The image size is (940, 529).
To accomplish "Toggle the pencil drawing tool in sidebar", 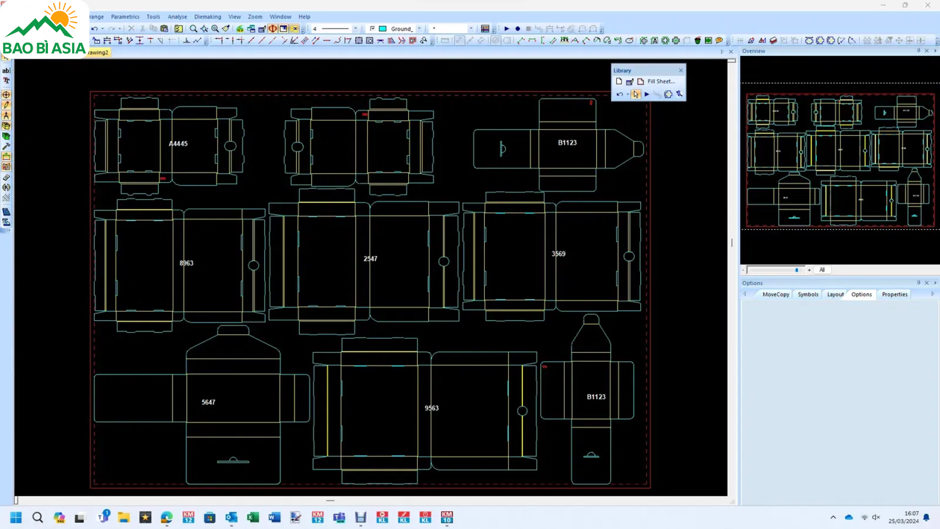I will pos(6,105).
